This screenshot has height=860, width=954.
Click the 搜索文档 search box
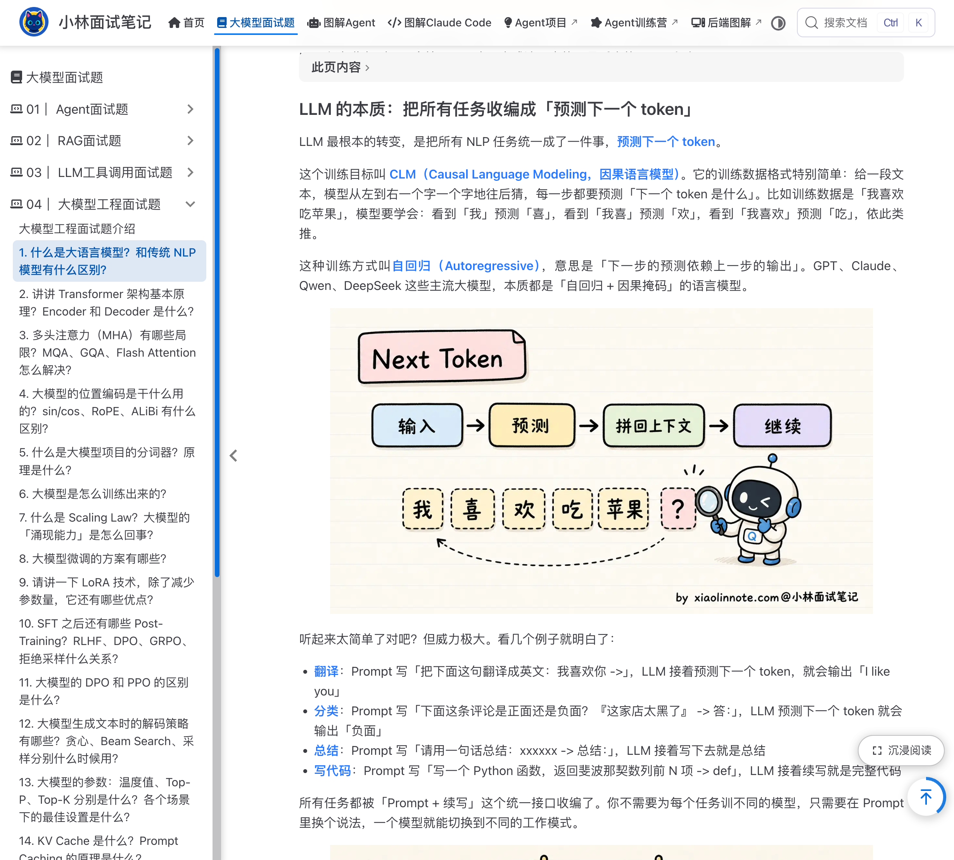pos(866,23)
